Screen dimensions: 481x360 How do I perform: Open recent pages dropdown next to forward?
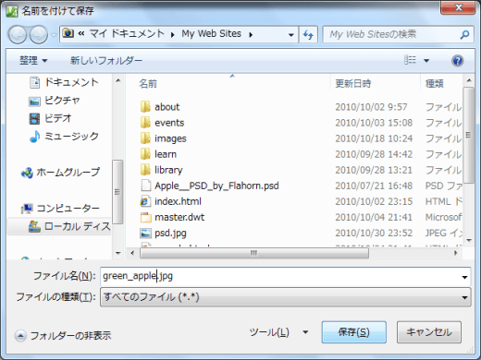click(54, 35)
